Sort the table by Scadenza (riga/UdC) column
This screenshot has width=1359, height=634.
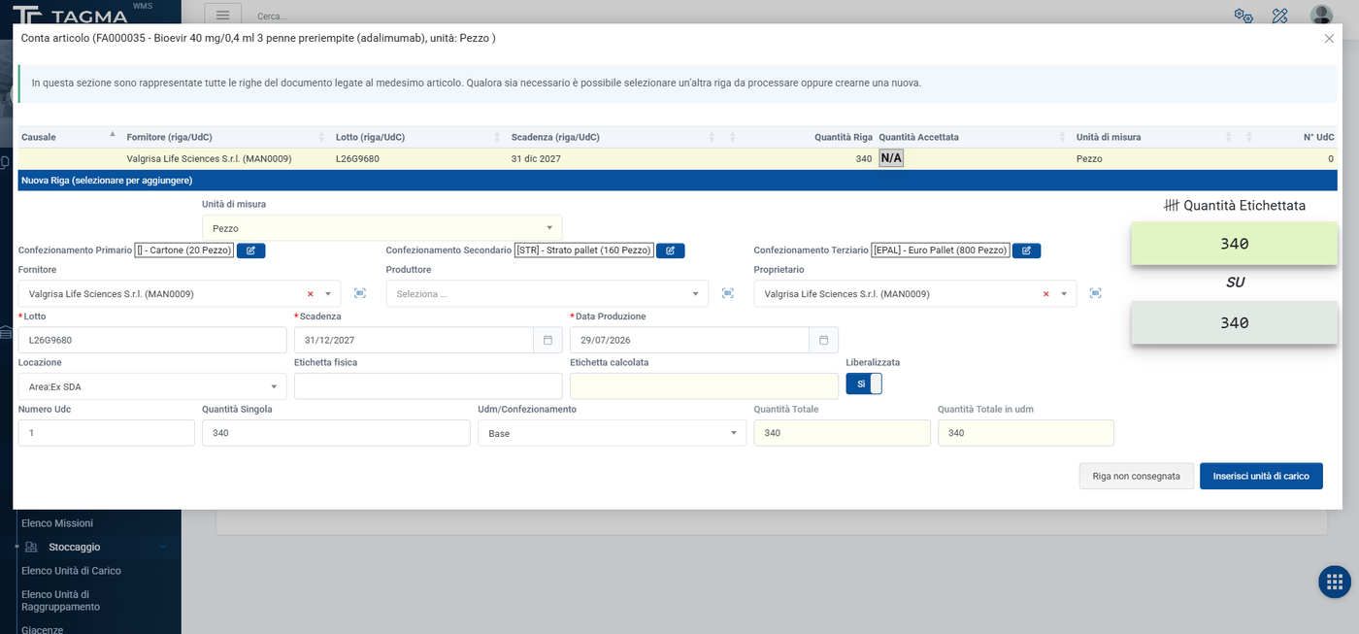(x=613, y=137)
